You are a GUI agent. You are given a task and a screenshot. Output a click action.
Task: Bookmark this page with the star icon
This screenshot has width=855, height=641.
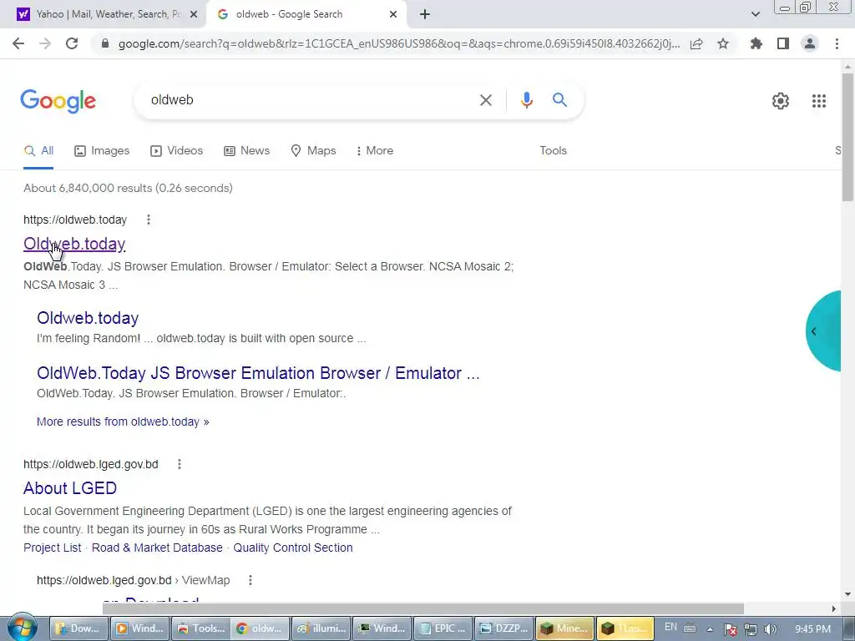pos(723,43)
